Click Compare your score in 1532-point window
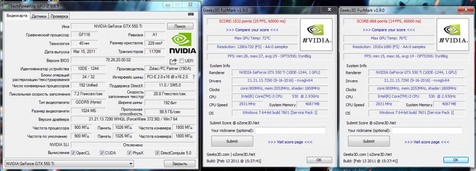The width and height of the screenshot is (476, 171). 252,30
